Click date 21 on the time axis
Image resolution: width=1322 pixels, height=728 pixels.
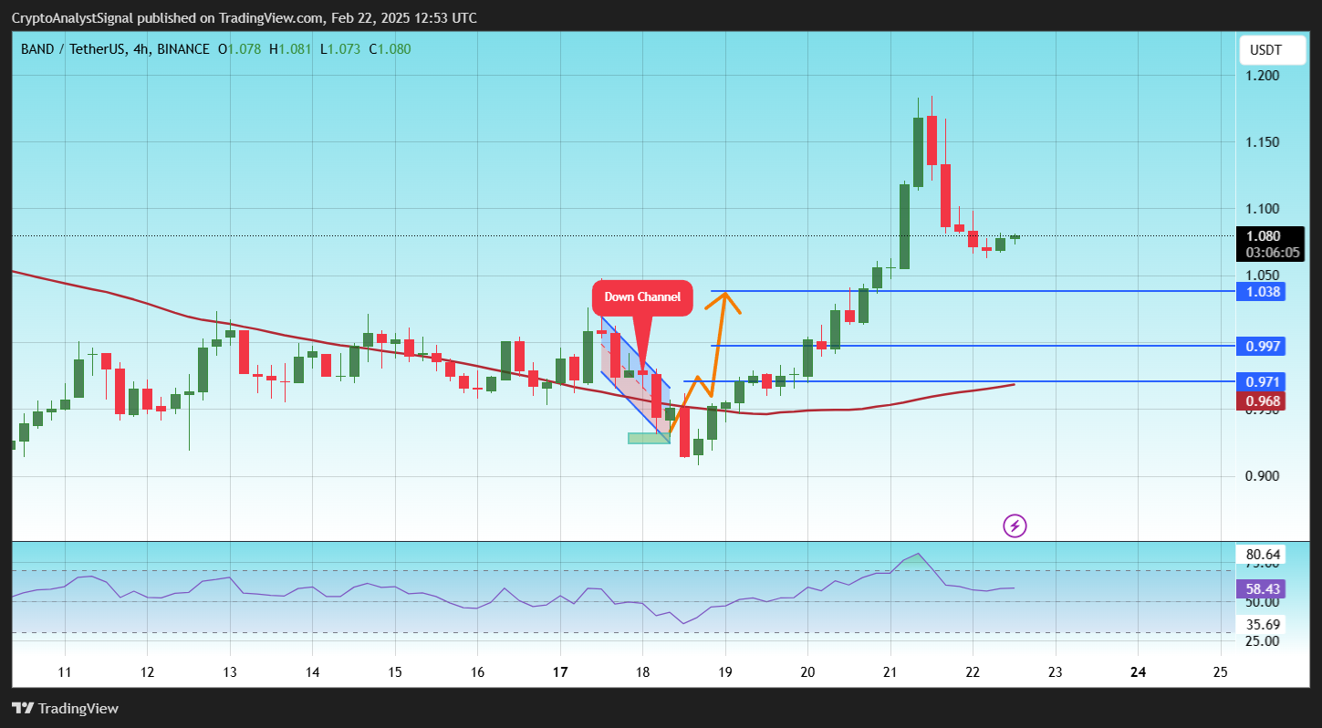coord(890,672)
